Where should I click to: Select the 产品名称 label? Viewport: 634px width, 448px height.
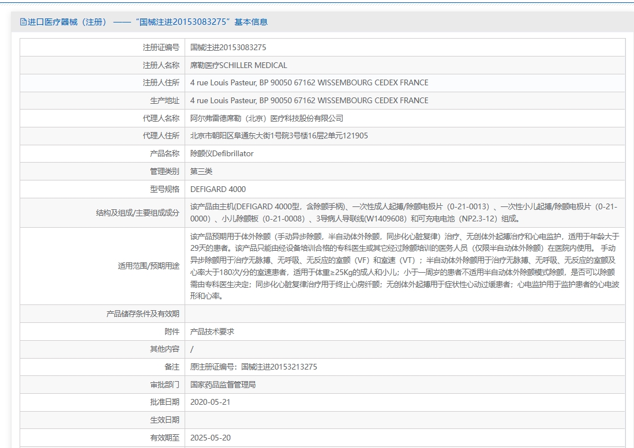tap(164, 153)
